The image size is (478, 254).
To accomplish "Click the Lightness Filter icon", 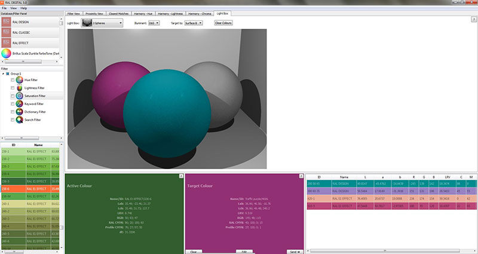I will [20, 88].
